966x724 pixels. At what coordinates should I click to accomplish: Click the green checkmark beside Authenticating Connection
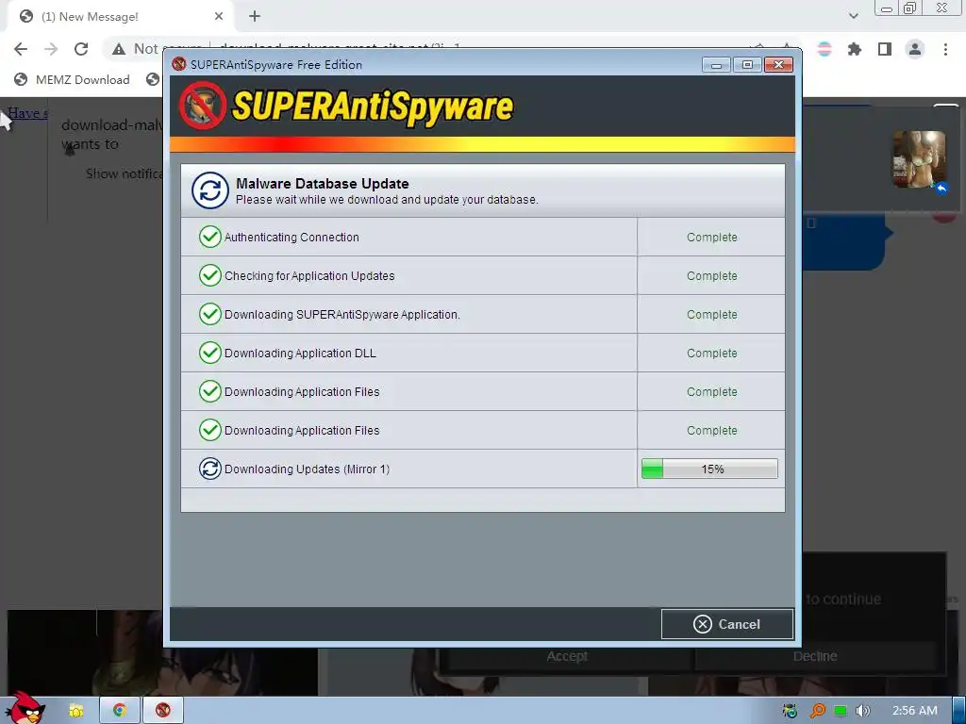[210, 237]
